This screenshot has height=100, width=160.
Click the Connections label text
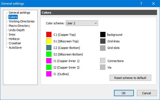tap(116, 61)
